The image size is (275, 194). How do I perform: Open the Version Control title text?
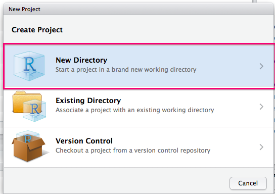click(84, 141)
